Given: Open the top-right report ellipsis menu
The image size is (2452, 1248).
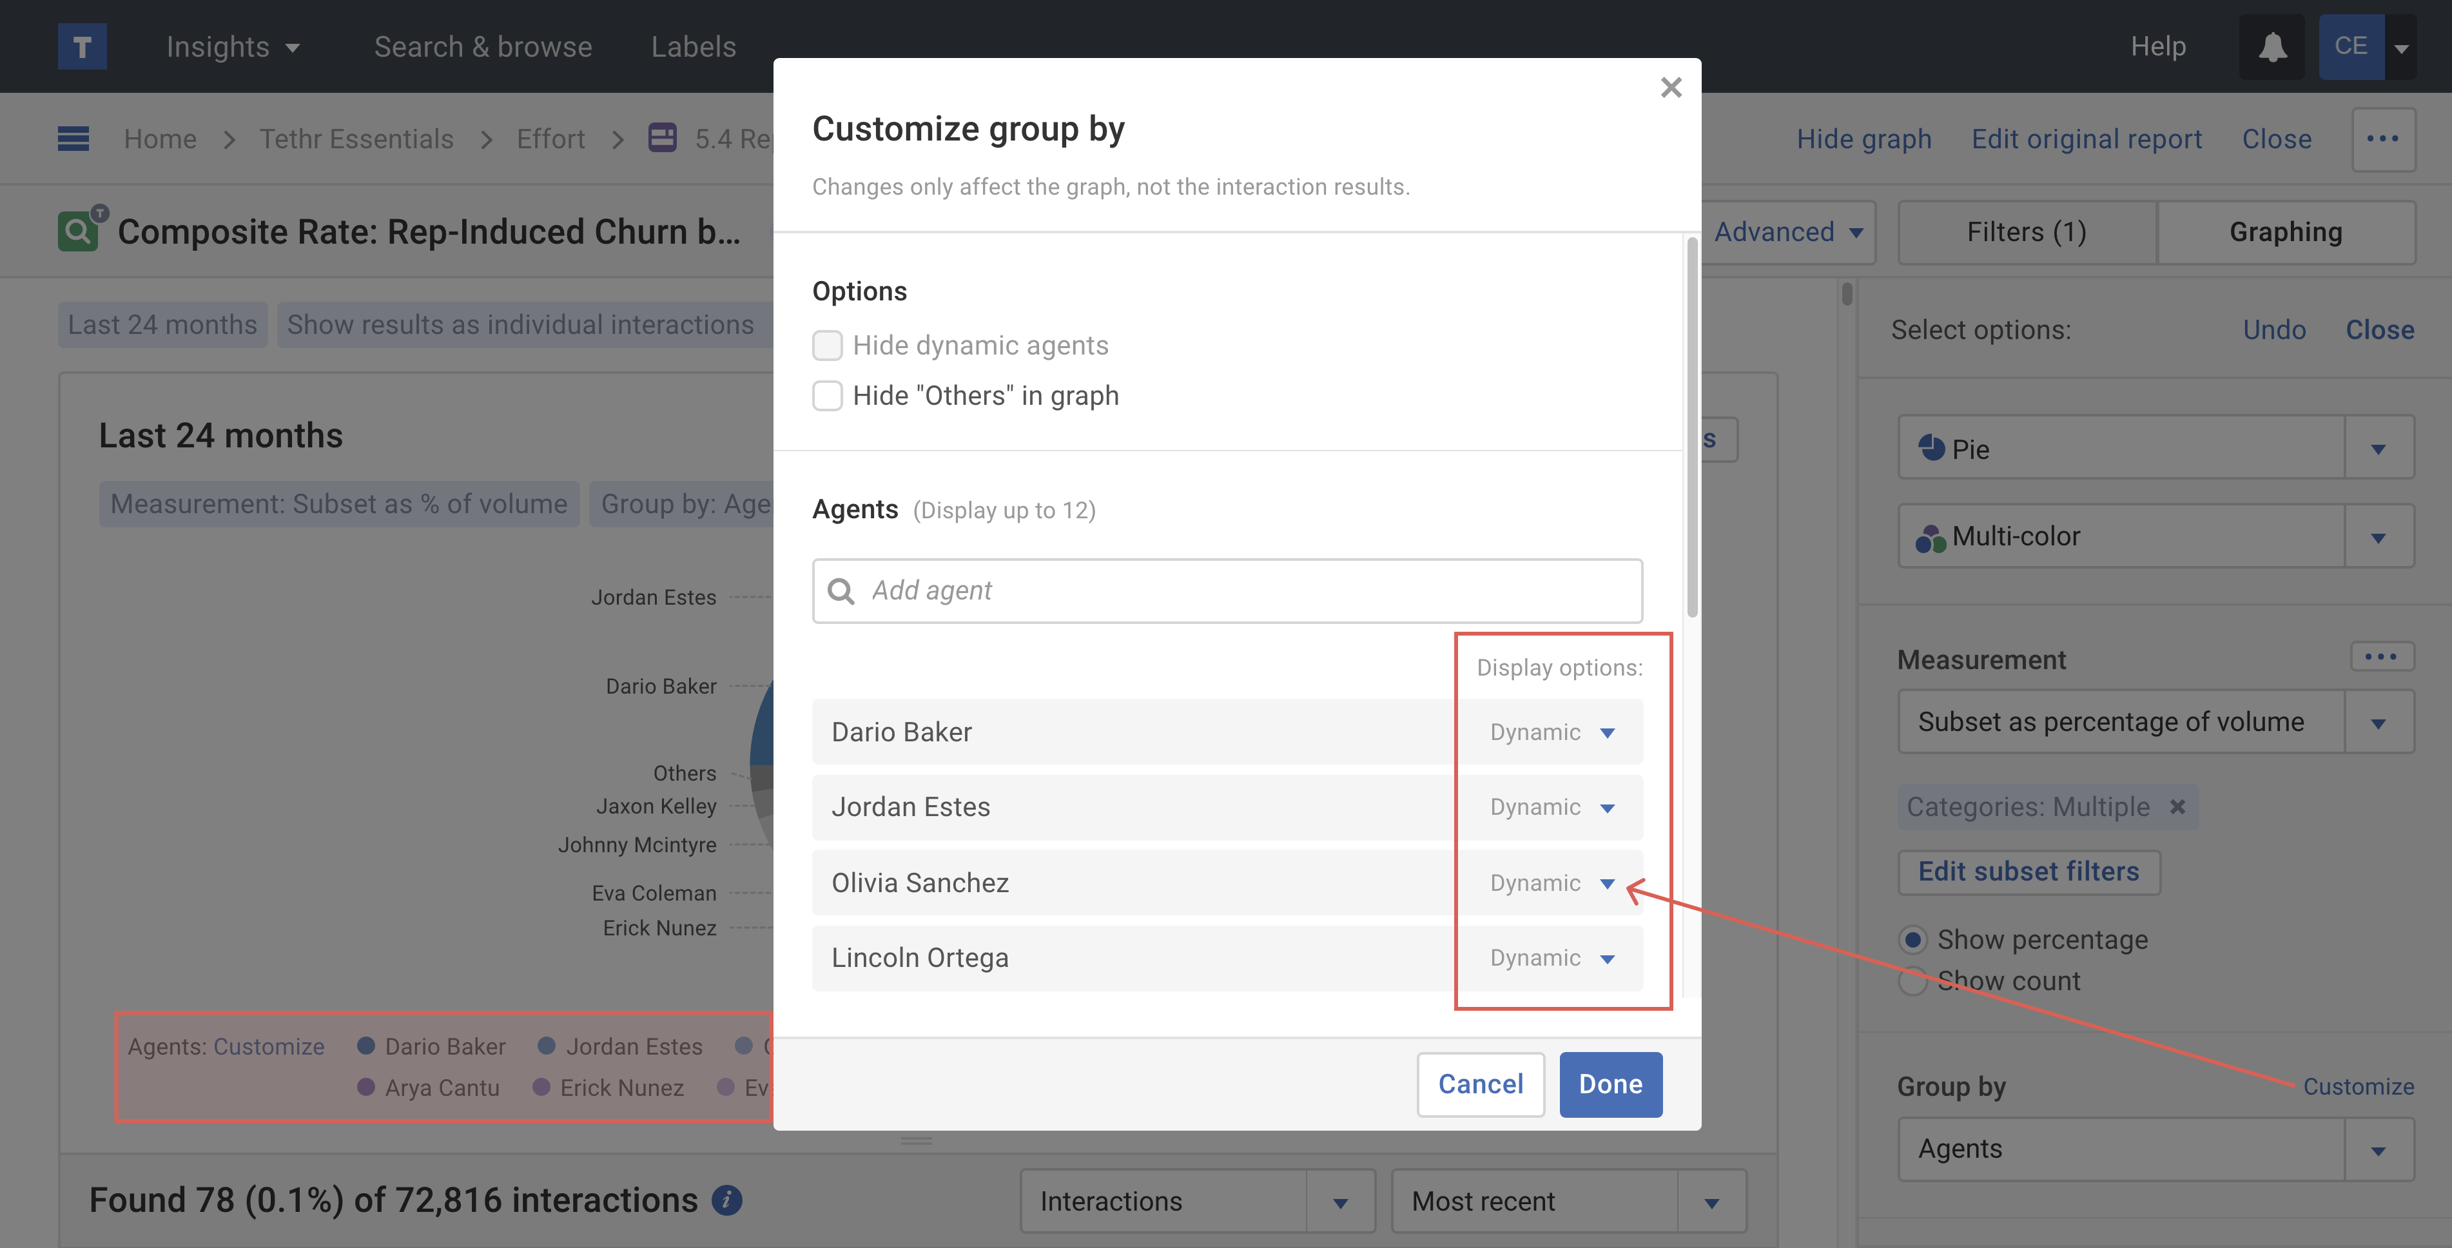Looking at the screenshot, I should (2382, 139).
